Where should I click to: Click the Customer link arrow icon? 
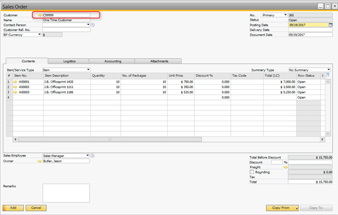pos(40,15)
